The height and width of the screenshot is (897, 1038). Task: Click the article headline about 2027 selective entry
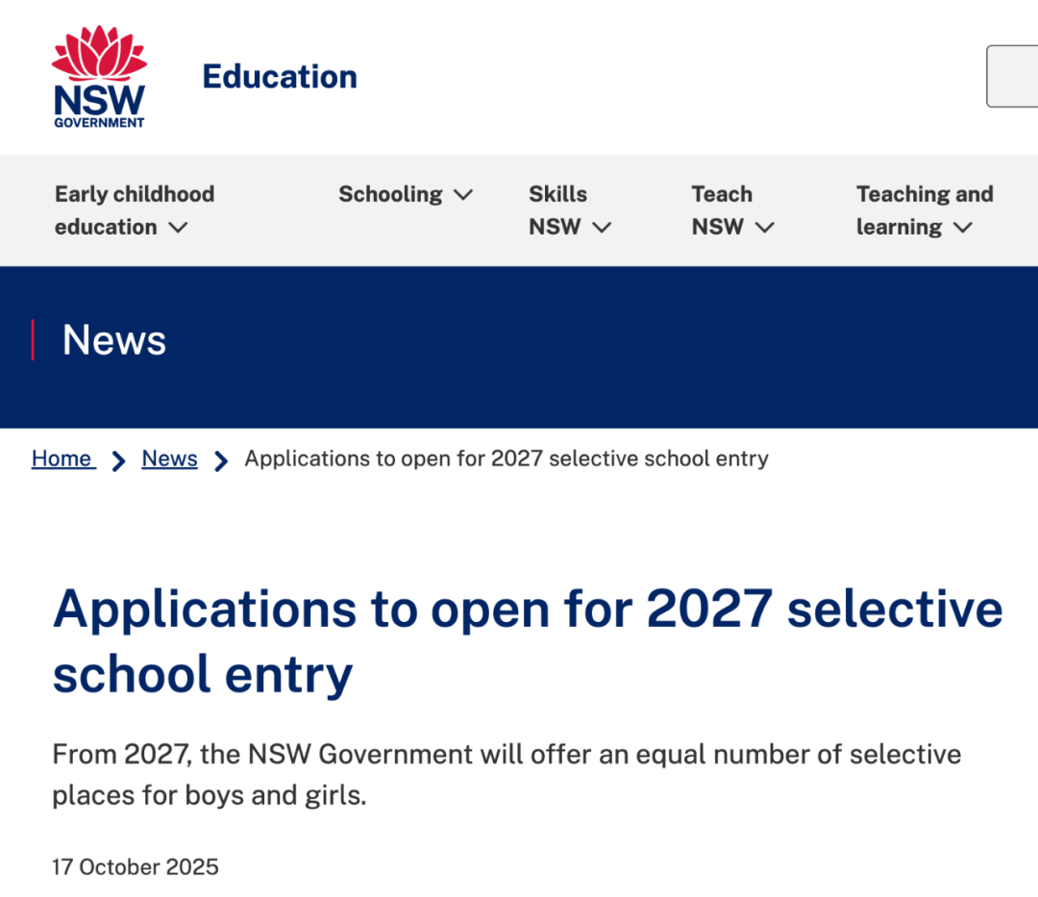coord(528,640)
